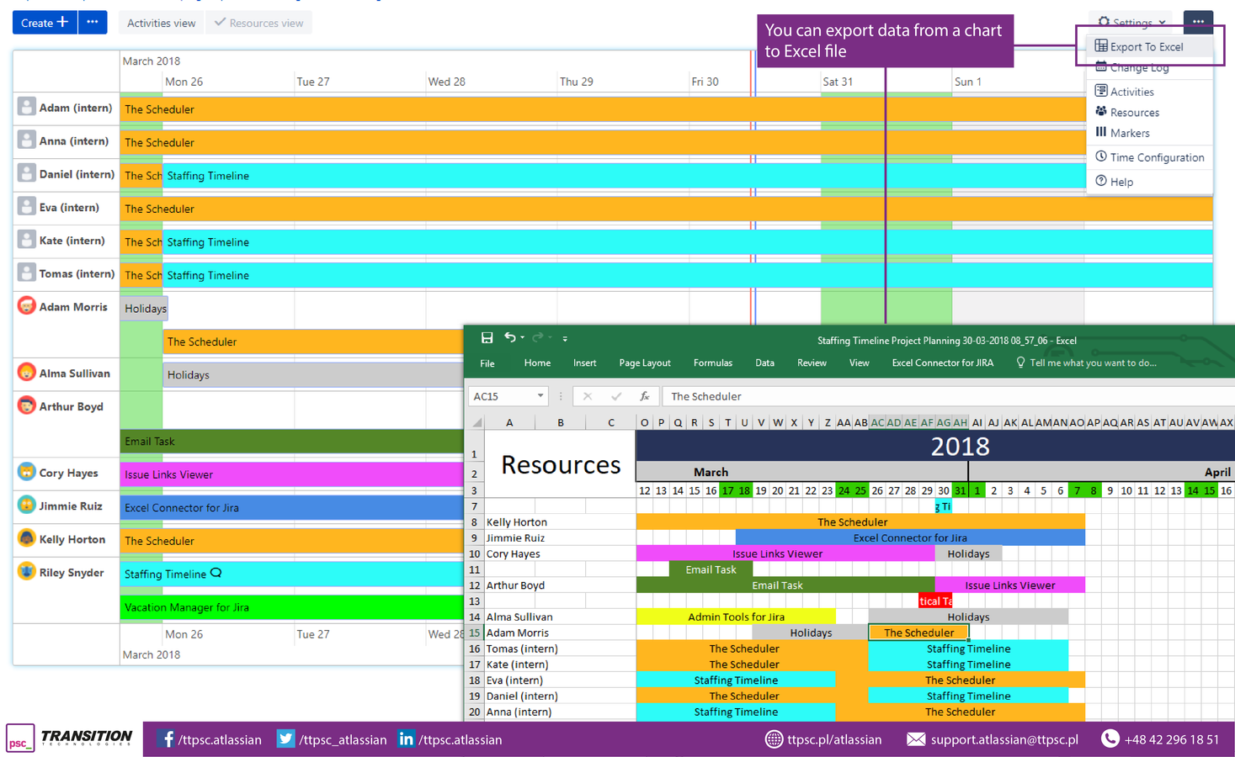Screen dimensions: 1235x757
Task: Select Daniel (intern) Staffing Timeline bar
Action: [624, 176]
